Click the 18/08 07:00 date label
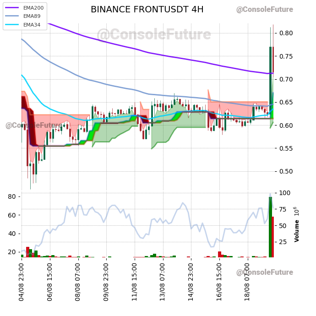The image size is (316, 316). [247, 282]
